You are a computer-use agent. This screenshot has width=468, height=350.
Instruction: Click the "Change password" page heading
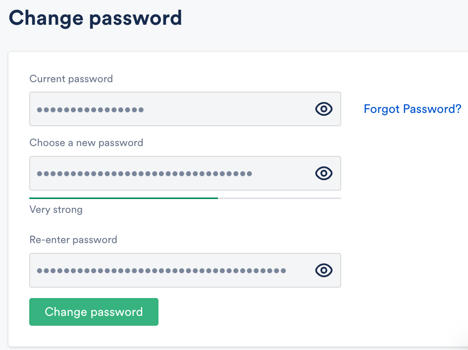tap(96, 18)
